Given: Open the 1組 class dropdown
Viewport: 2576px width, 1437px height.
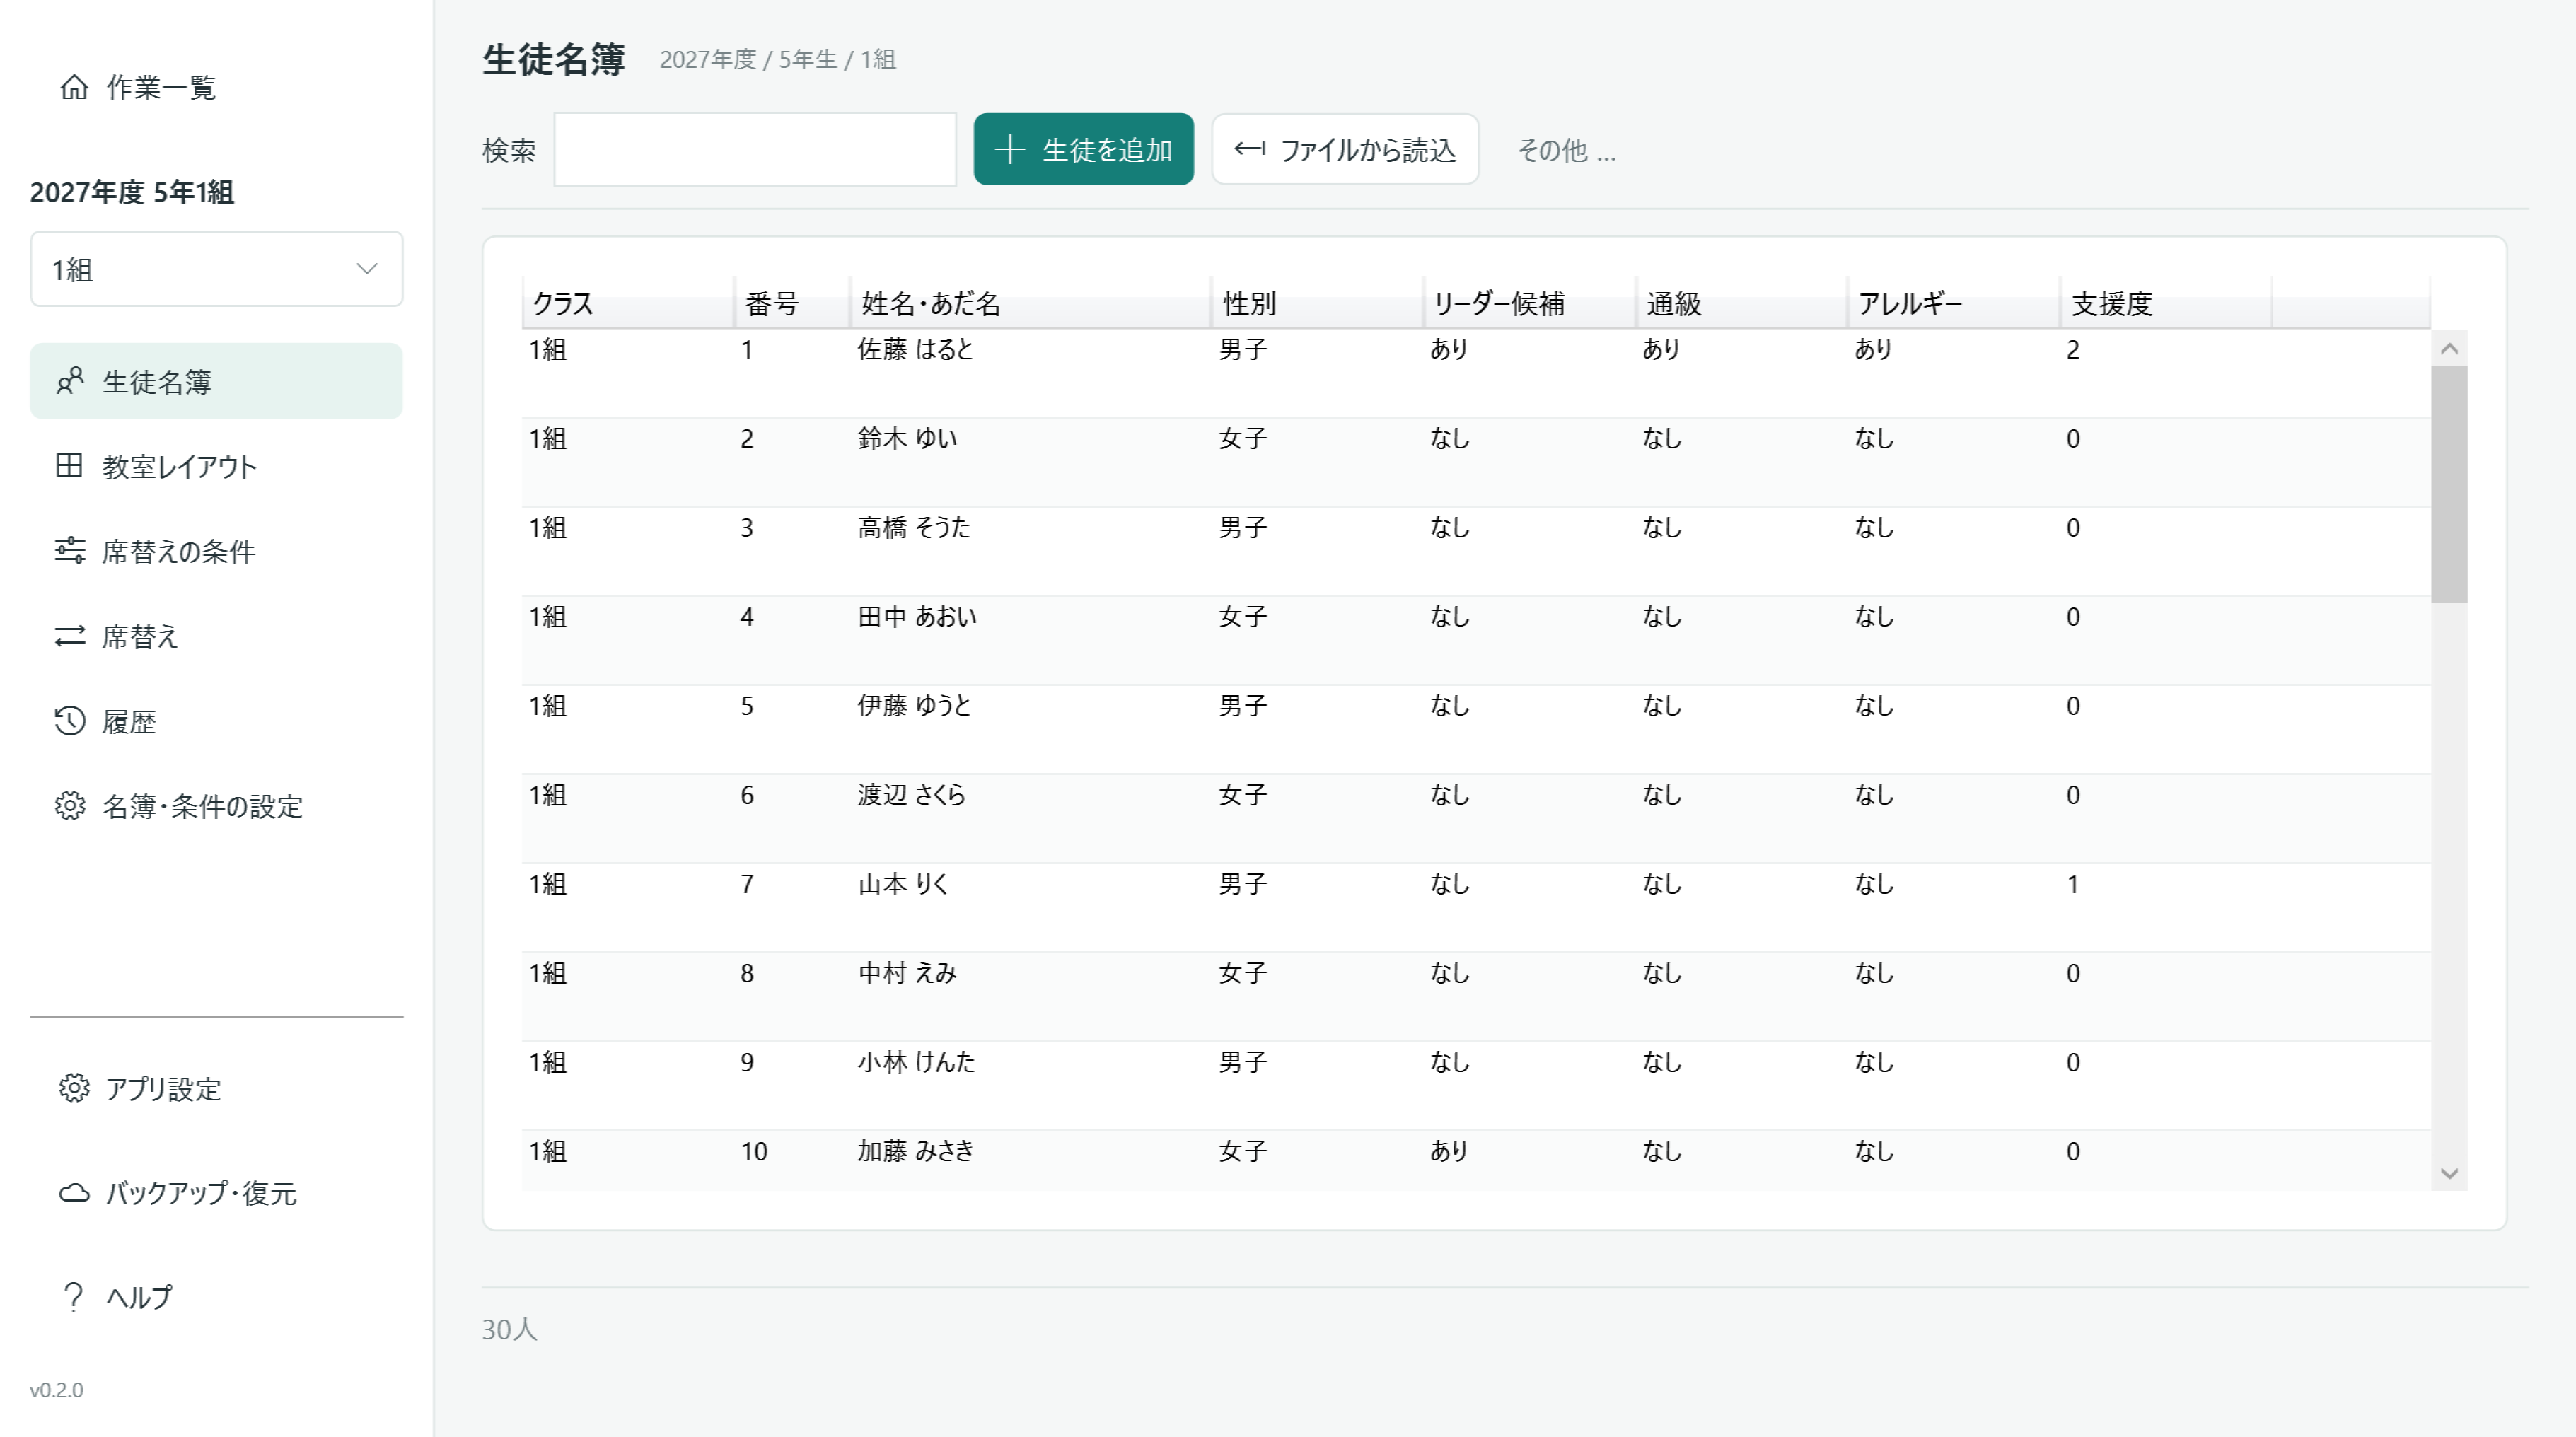Looking at the screenshot, I should tap(217, 269).
